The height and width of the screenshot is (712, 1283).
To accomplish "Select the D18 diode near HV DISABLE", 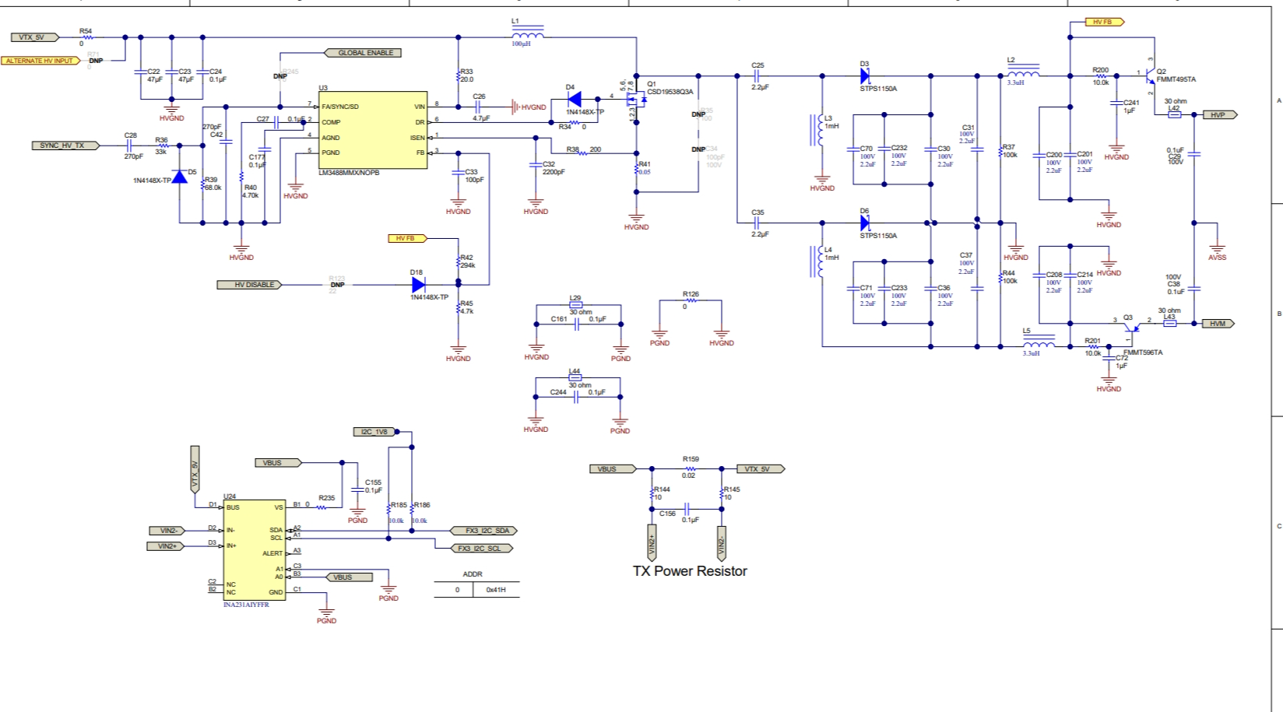I will pos(418,284).
